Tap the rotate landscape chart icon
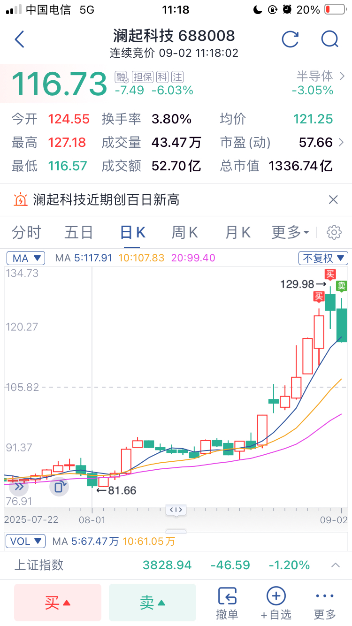352x626 pixels. [59, 487]
